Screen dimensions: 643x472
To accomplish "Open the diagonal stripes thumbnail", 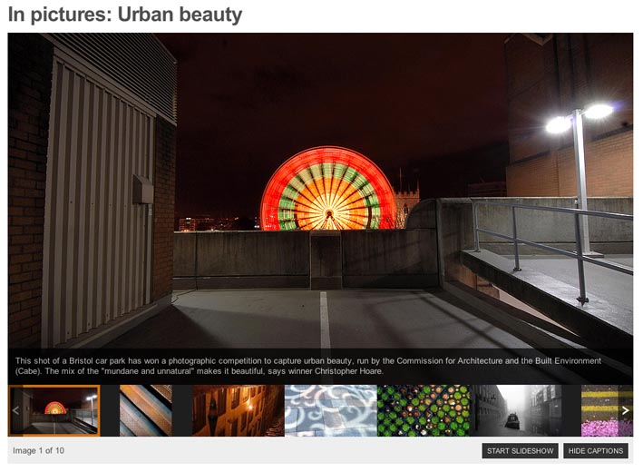I will point(145,411).
